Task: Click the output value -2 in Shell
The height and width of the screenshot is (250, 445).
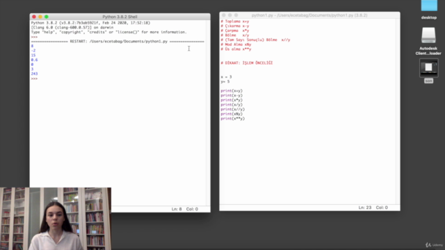Action: tap(33, 51)
